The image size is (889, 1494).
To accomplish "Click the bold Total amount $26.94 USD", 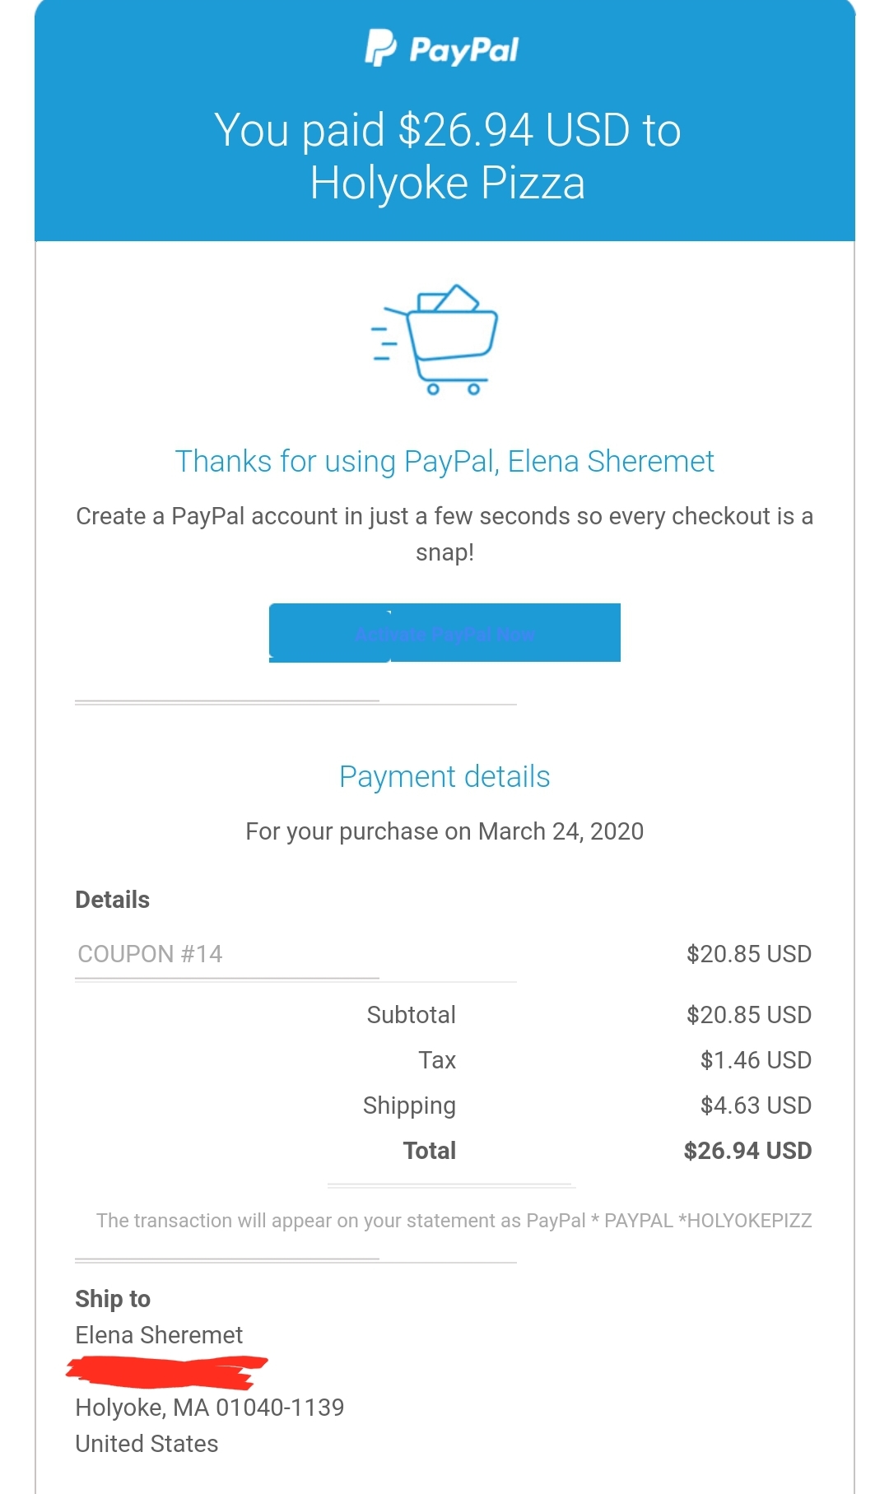I will [x=747, y=1151].
